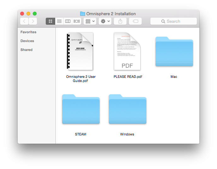Image resolution: width=217 pixels, height=169 pixels.
Task: Click the Shared sidebar heading
Action: [x=26, y=50]
